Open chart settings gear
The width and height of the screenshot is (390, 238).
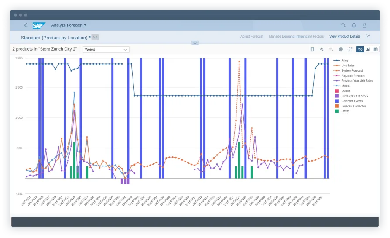341,49
